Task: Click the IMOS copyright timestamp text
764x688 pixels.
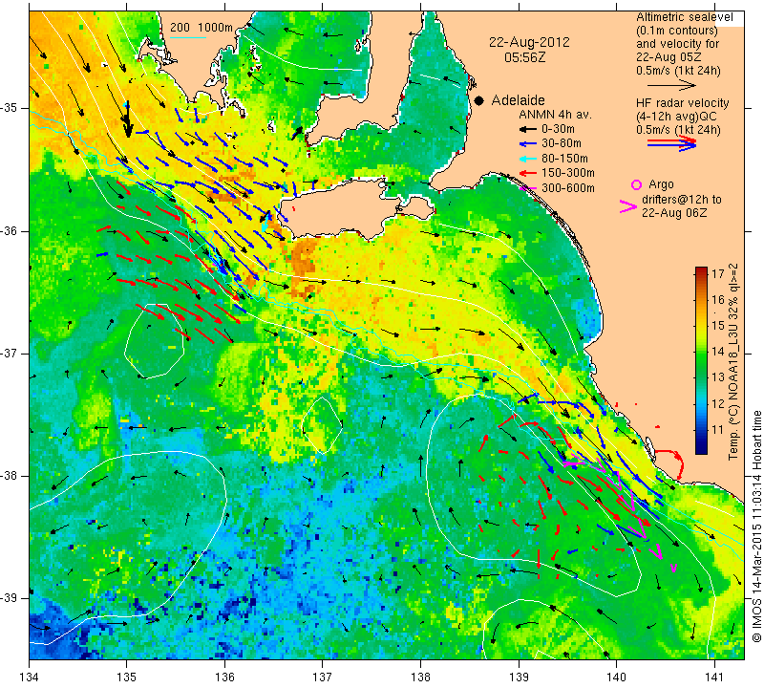Action: (x=756, y=527)
